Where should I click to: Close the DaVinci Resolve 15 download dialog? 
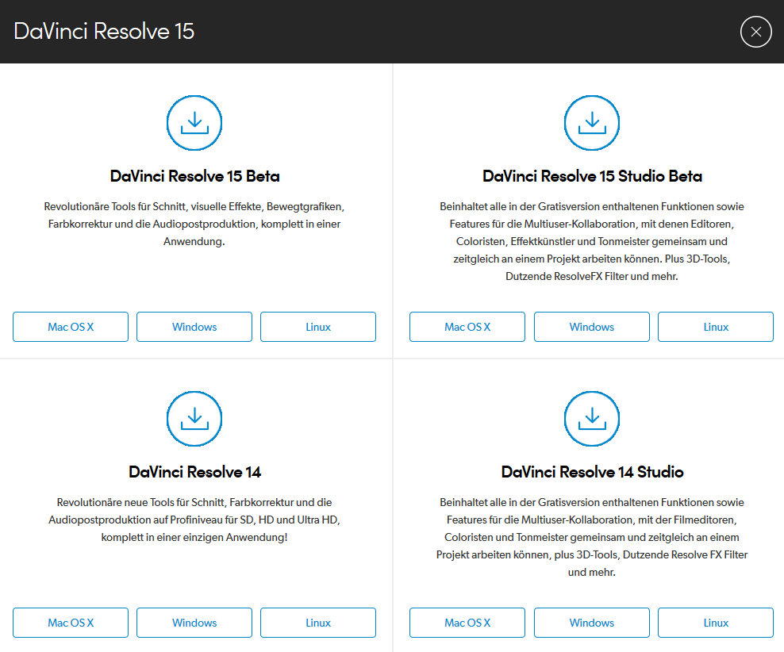tap(756, 32)
